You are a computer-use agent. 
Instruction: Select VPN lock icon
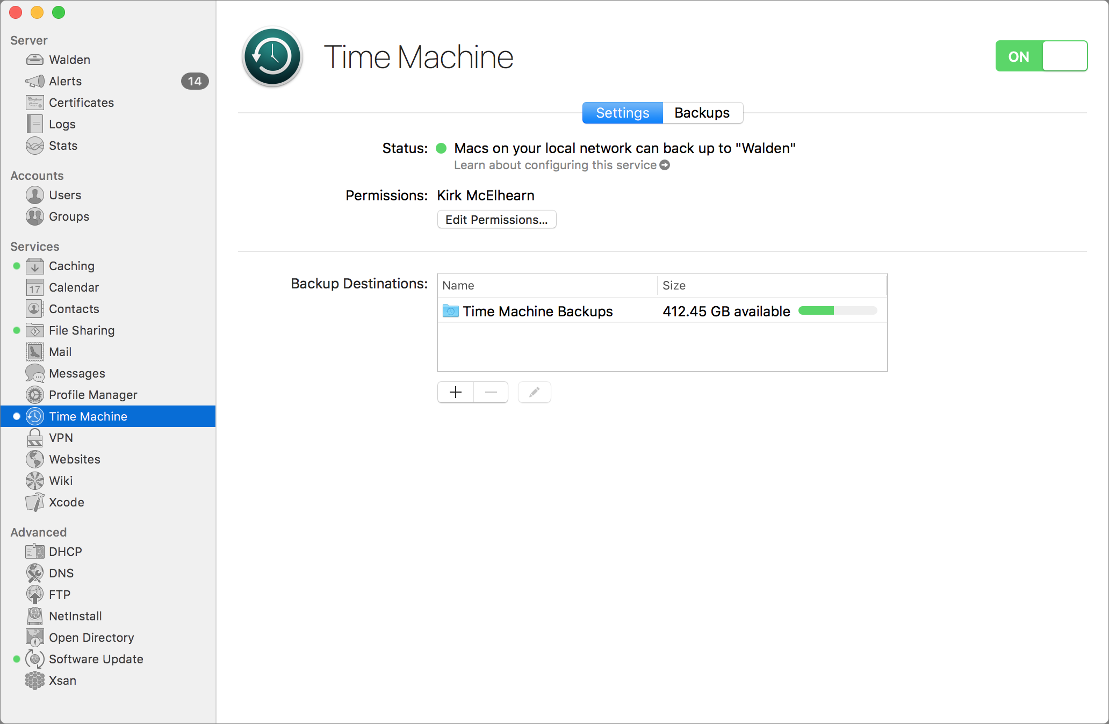tap(35, 438)
